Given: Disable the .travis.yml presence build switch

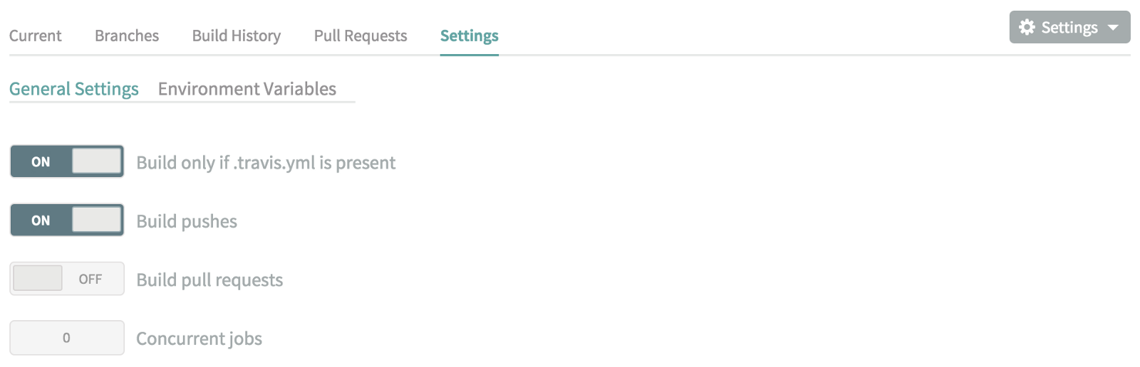Looking at the screenshot, I should (67, 161).
